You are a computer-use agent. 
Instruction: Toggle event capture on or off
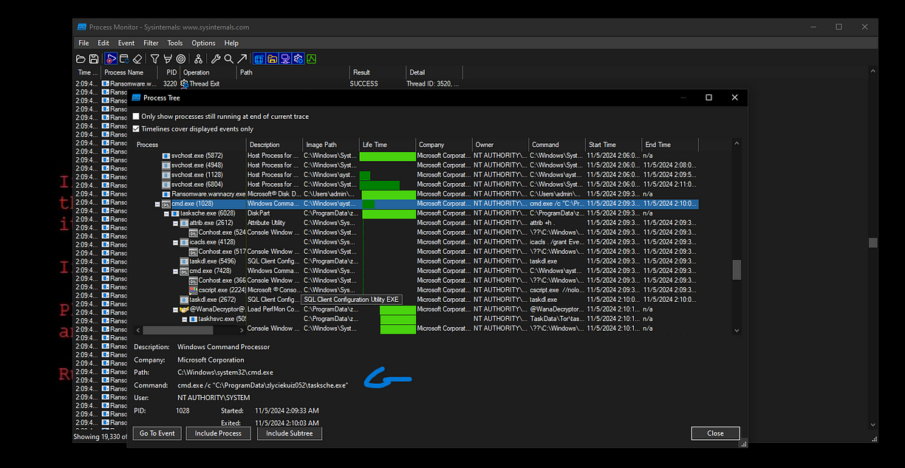[111, 58]
